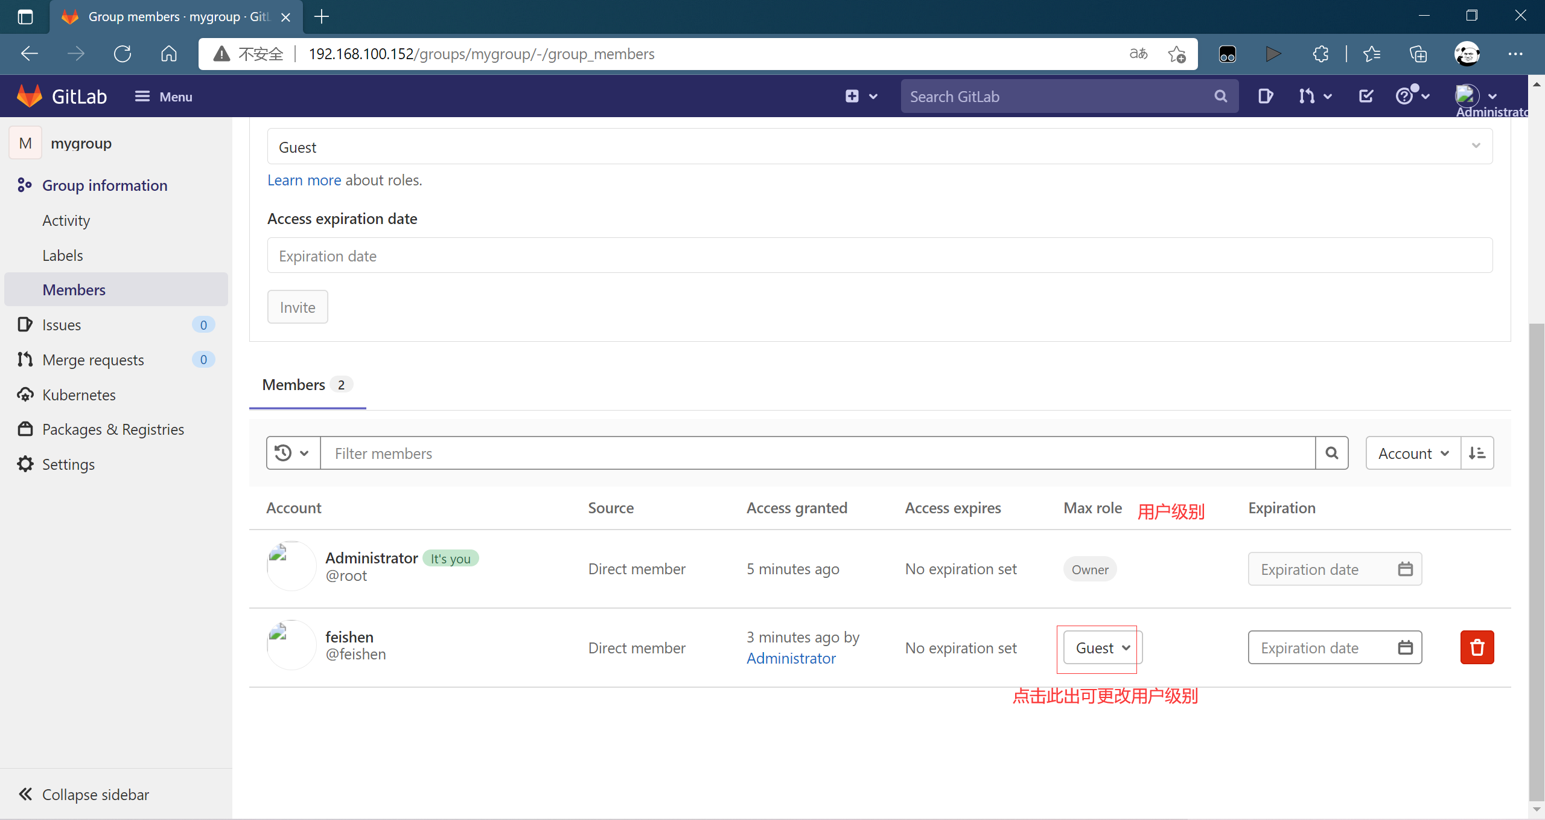Click the sort direction icon beside Account
The height and width of the screenshot is (820, 1545).
click(x=1477, y=453)
